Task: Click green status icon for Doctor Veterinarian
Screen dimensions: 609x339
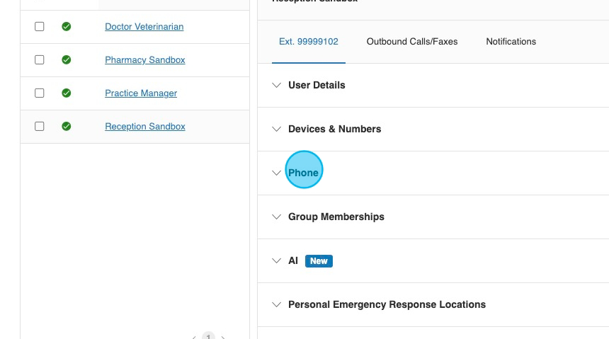Action: tap(67, 27)
